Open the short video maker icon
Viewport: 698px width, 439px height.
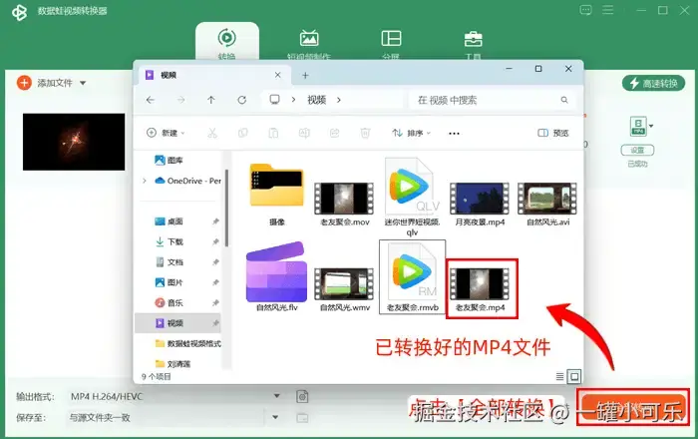pyautogui.click(x=309, y=38)
